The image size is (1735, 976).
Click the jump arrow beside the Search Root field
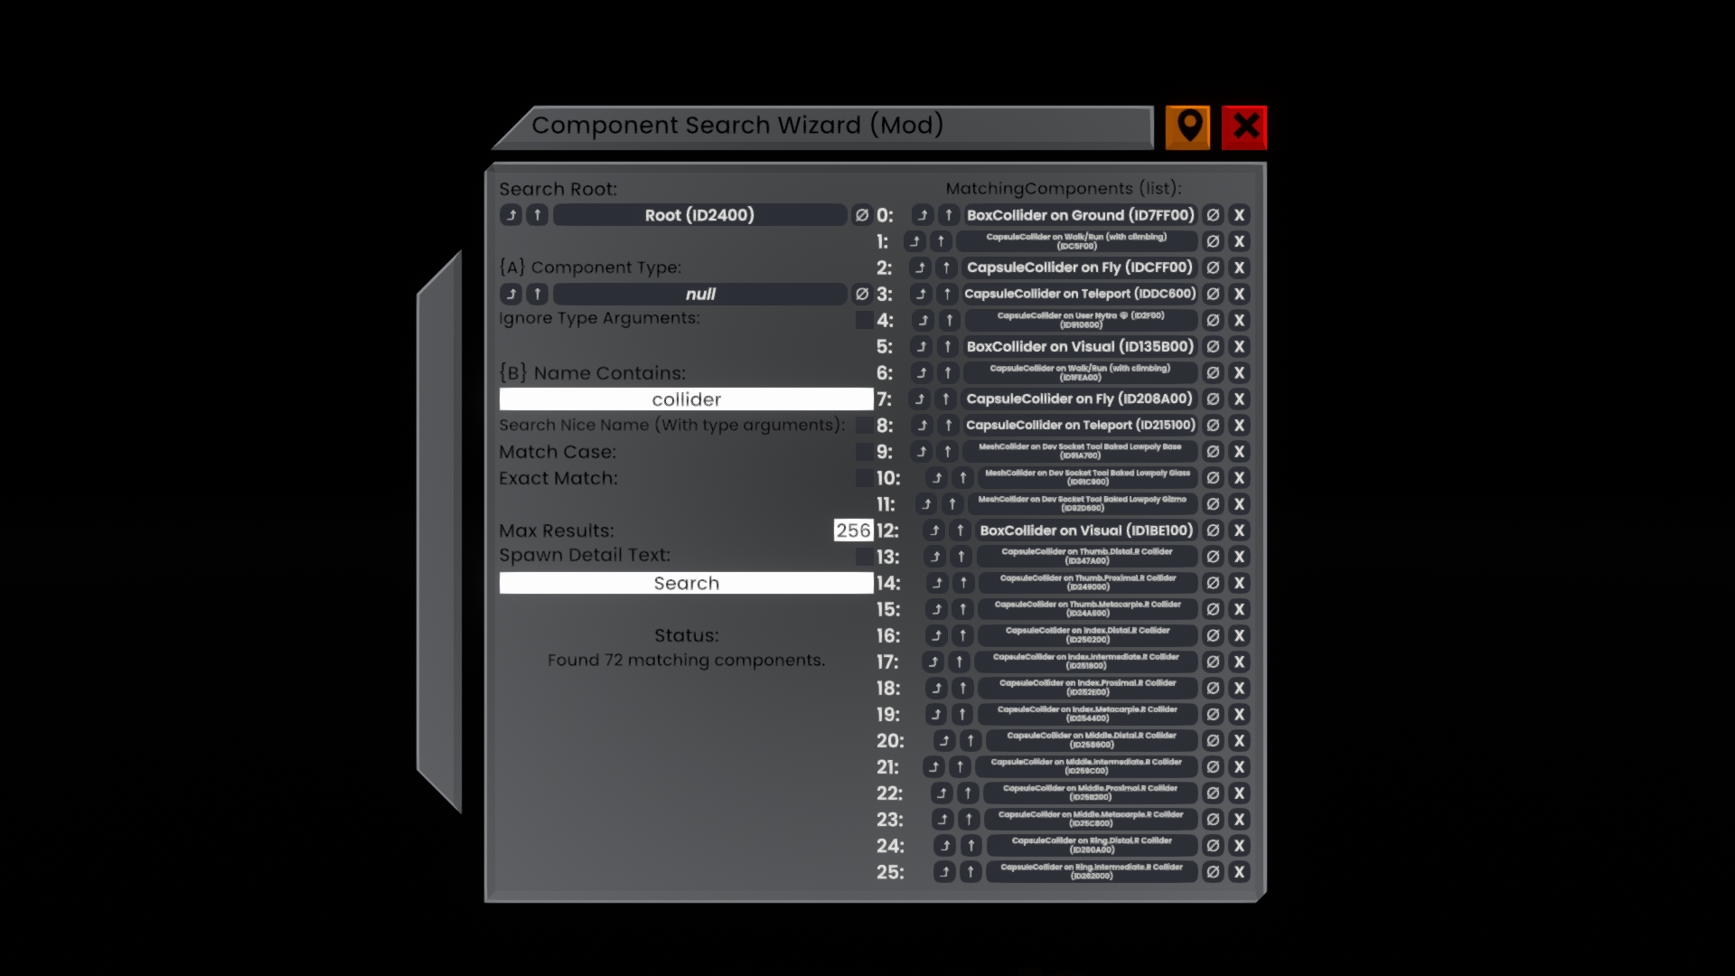click(512, 215)
